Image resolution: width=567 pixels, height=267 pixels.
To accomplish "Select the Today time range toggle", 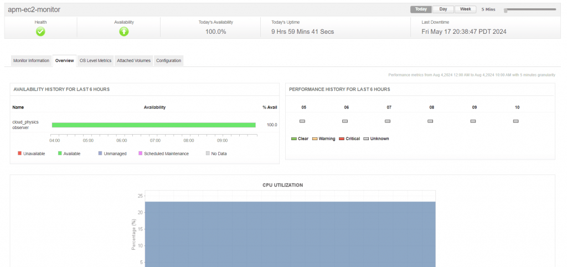I will coord(421,9).
